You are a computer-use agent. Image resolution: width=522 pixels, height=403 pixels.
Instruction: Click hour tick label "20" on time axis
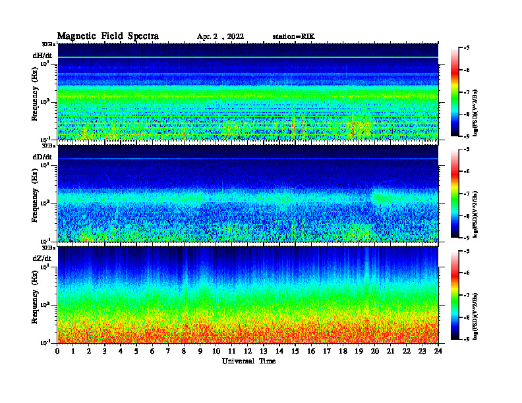[x=374, y=351]
